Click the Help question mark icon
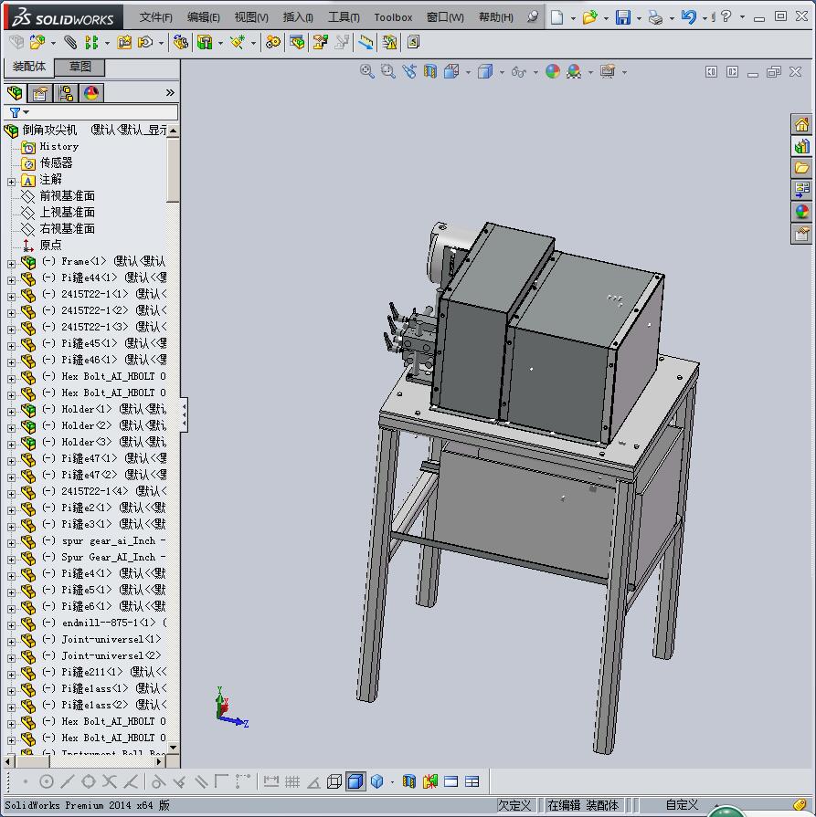Viewport: 816px width, 817px height. [726, 16]
